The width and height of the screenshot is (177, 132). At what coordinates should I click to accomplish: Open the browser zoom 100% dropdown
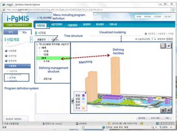coord(171,127)
